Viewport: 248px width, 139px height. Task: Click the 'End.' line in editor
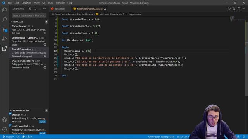pos(64,76)
